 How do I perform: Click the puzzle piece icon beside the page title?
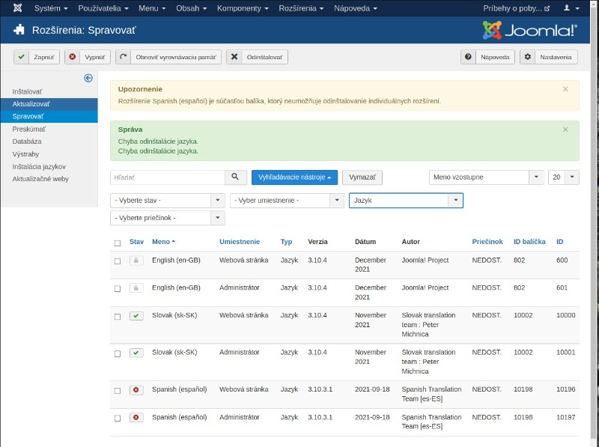(x=19, y=30)
